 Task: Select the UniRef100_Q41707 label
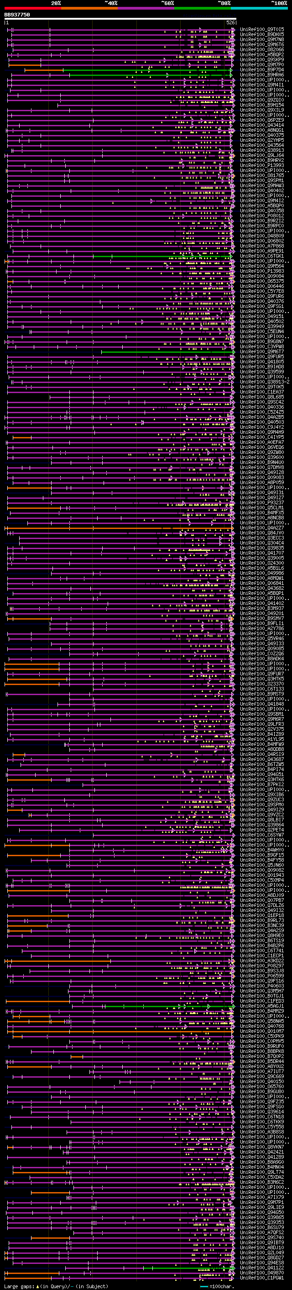tap(262, 553)
